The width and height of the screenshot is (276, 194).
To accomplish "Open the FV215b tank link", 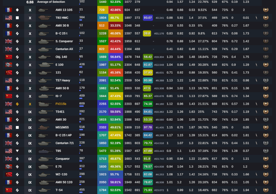I will point(61,104).
